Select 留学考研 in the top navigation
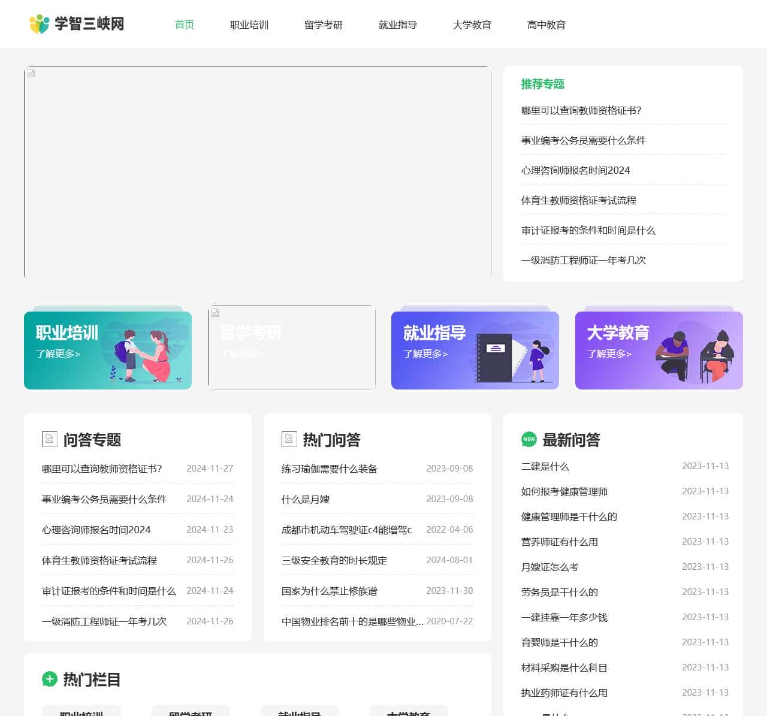This screenshot has width=767, height=716. pyautogui.click(x=324, y=25)
